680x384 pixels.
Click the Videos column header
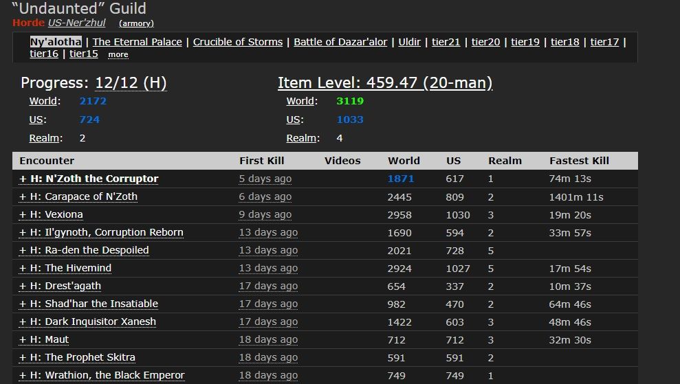pos(342,161)
